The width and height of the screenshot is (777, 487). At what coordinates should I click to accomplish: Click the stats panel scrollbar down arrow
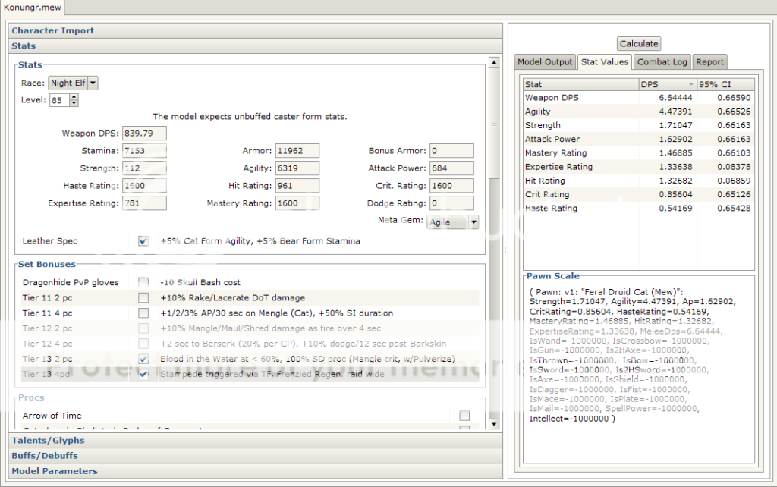coord(493,424)
